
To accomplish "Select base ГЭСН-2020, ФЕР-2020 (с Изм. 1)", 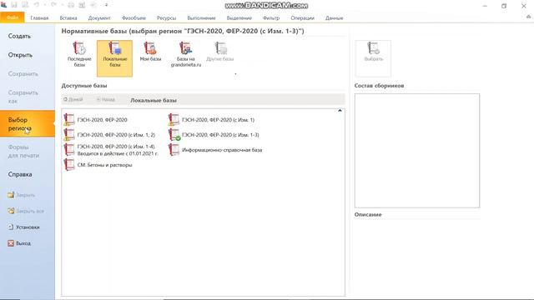I will (211, 120).
